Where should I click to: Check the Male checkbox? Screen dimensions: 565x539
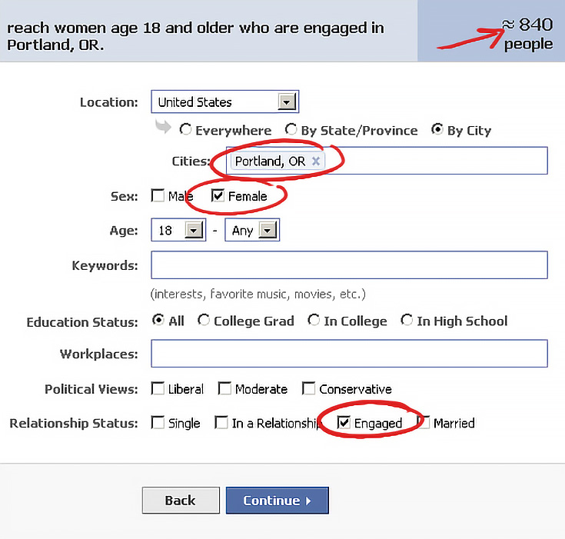point(158,196)
